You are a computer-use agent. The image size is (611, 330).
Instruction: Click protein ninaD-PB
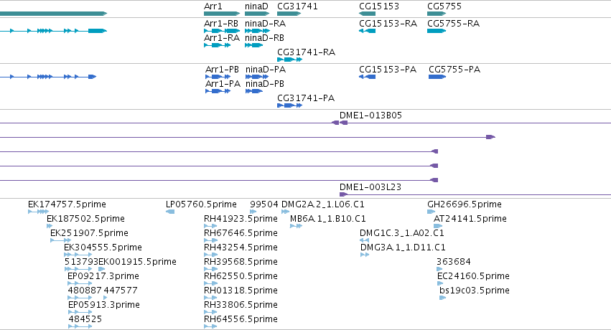pyautogui.click(x=265, y=84)
